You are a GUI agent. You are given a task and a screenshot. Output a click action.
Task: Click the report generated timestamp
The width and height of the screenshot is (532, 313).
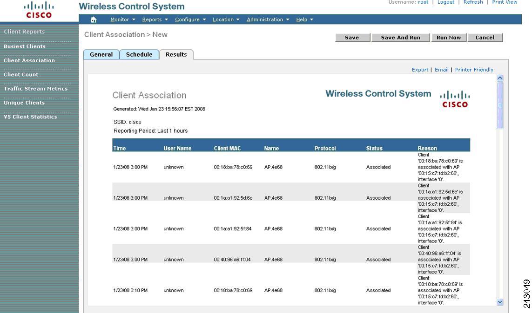click(x=159, y=109)
